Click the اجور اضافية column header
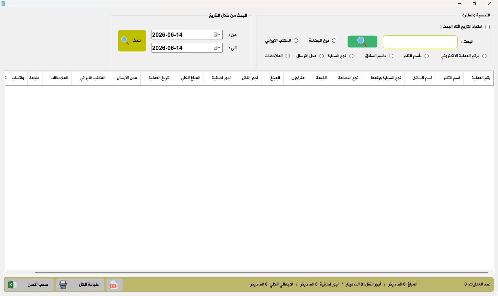498x296 pixels. tap(219, 78)
